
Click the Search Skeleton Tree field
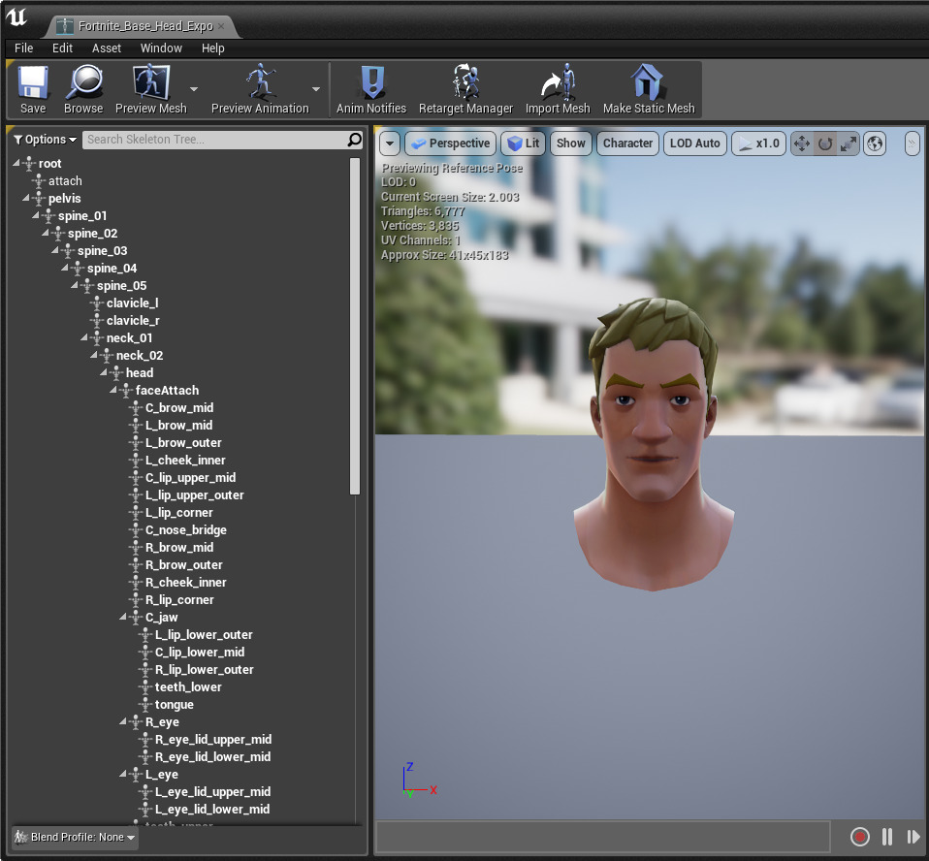click(x=213, y=140)
